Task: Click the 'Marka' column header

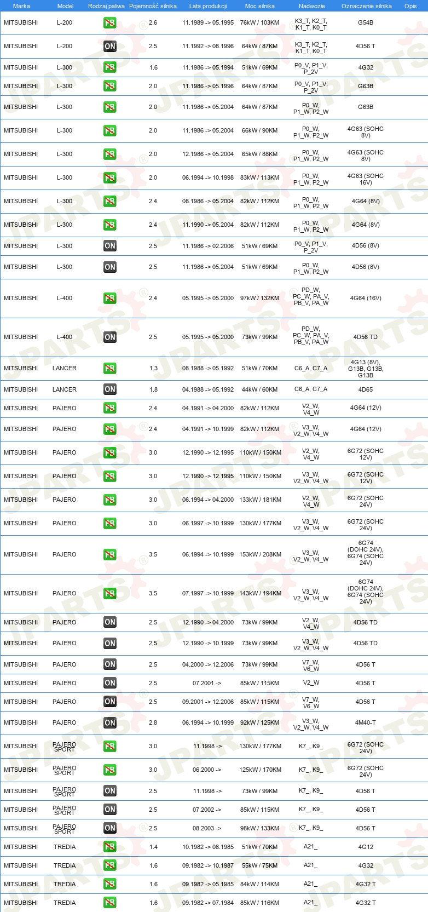Action: click(21, 6)
